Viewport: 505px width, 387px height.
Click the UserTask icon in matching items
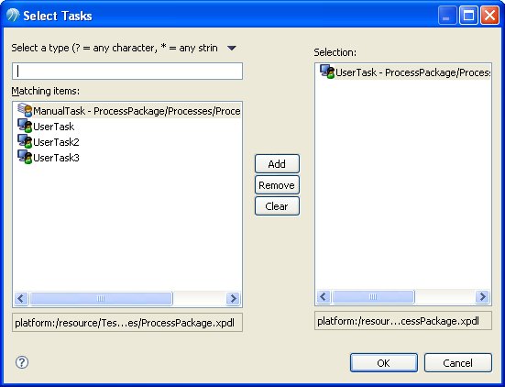pos(25,126)
